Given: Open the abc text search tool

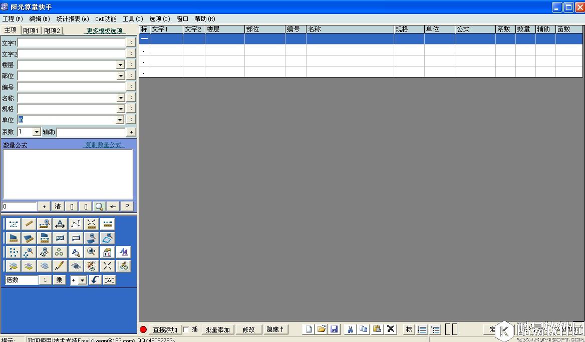Looking at the screenshot, I should pyautogui.click(x=91, y=251).
